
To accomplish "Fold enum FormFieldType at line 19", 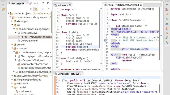I will coord(59,58).
